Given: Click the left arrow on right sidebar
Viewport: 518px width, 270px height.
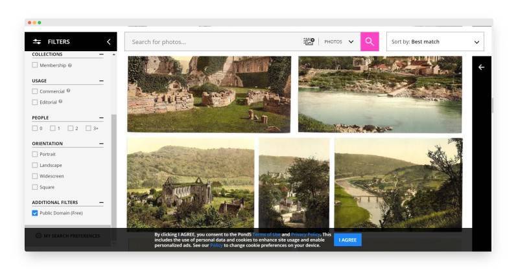Looking at the screenshot, I should point(481,67).
